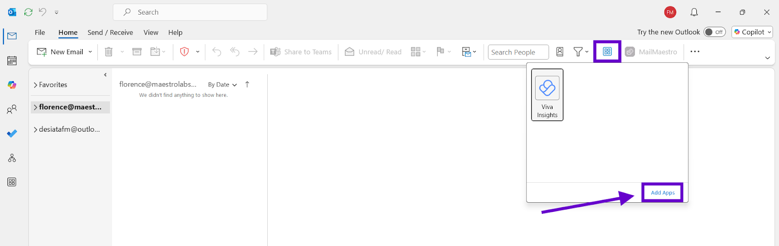The width and height of the screenshot is (779, 246).
Task: Reverse sort order arrow
Action: (247, 85)
